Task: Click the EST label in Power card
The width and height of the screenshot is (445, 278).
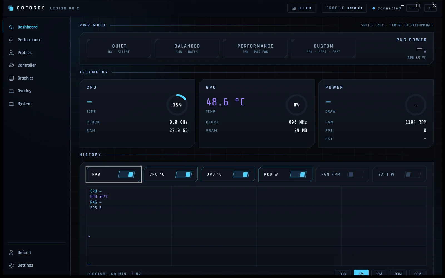Action: click(329, 139)
